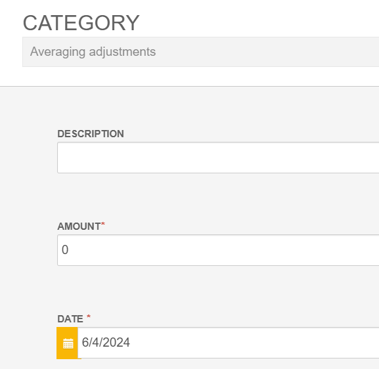Place cursor on the 0 amount value

coord(65,250)
